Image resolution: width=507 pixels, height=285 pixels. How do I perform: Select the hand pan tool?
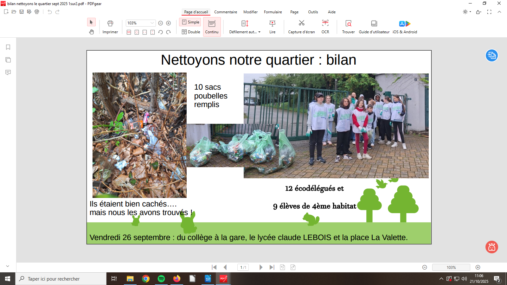click(91, 32)
